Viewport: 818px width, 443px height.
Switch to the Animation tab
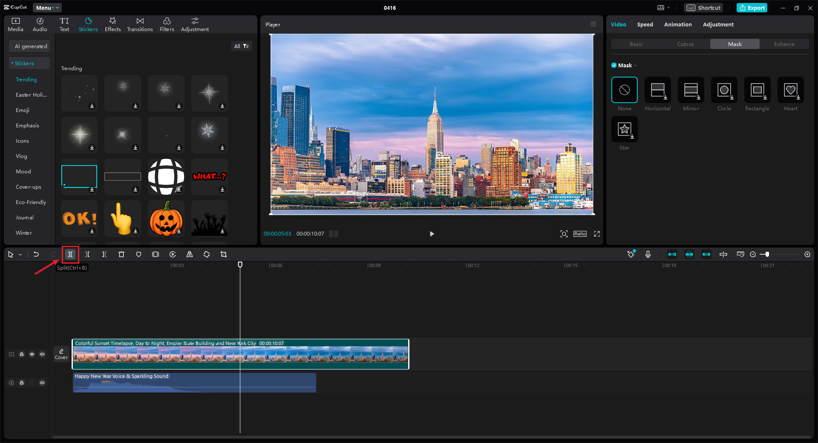pyautogui.click(x=677, y=24)
